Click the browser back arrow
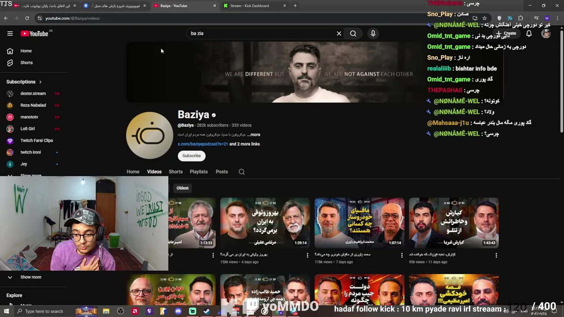This screenshot has height=317, width=564. click(6, 18)
